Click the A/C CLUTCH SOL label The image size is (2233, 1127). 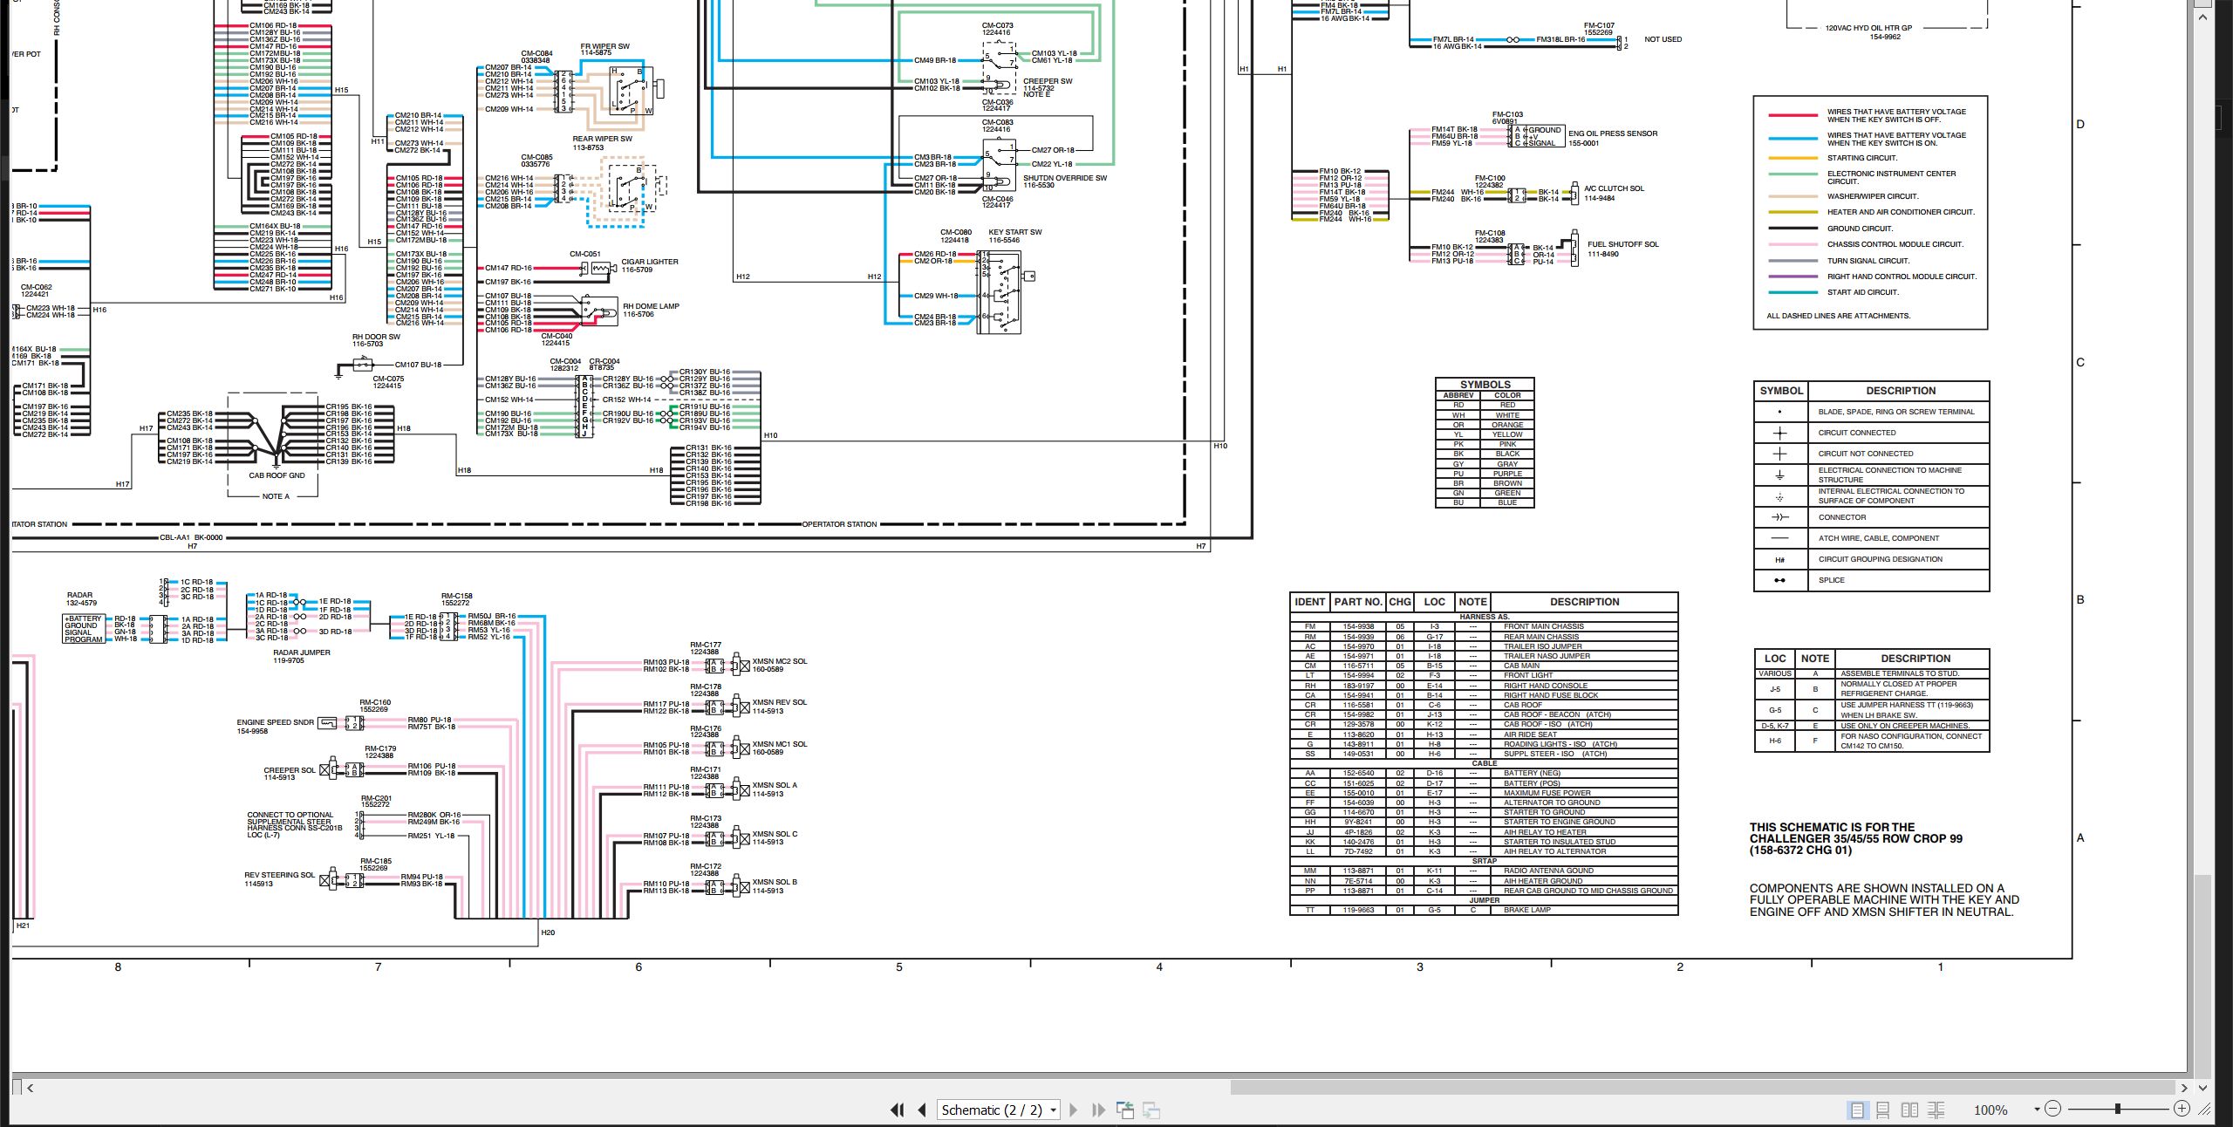[x=1613, y=188]
